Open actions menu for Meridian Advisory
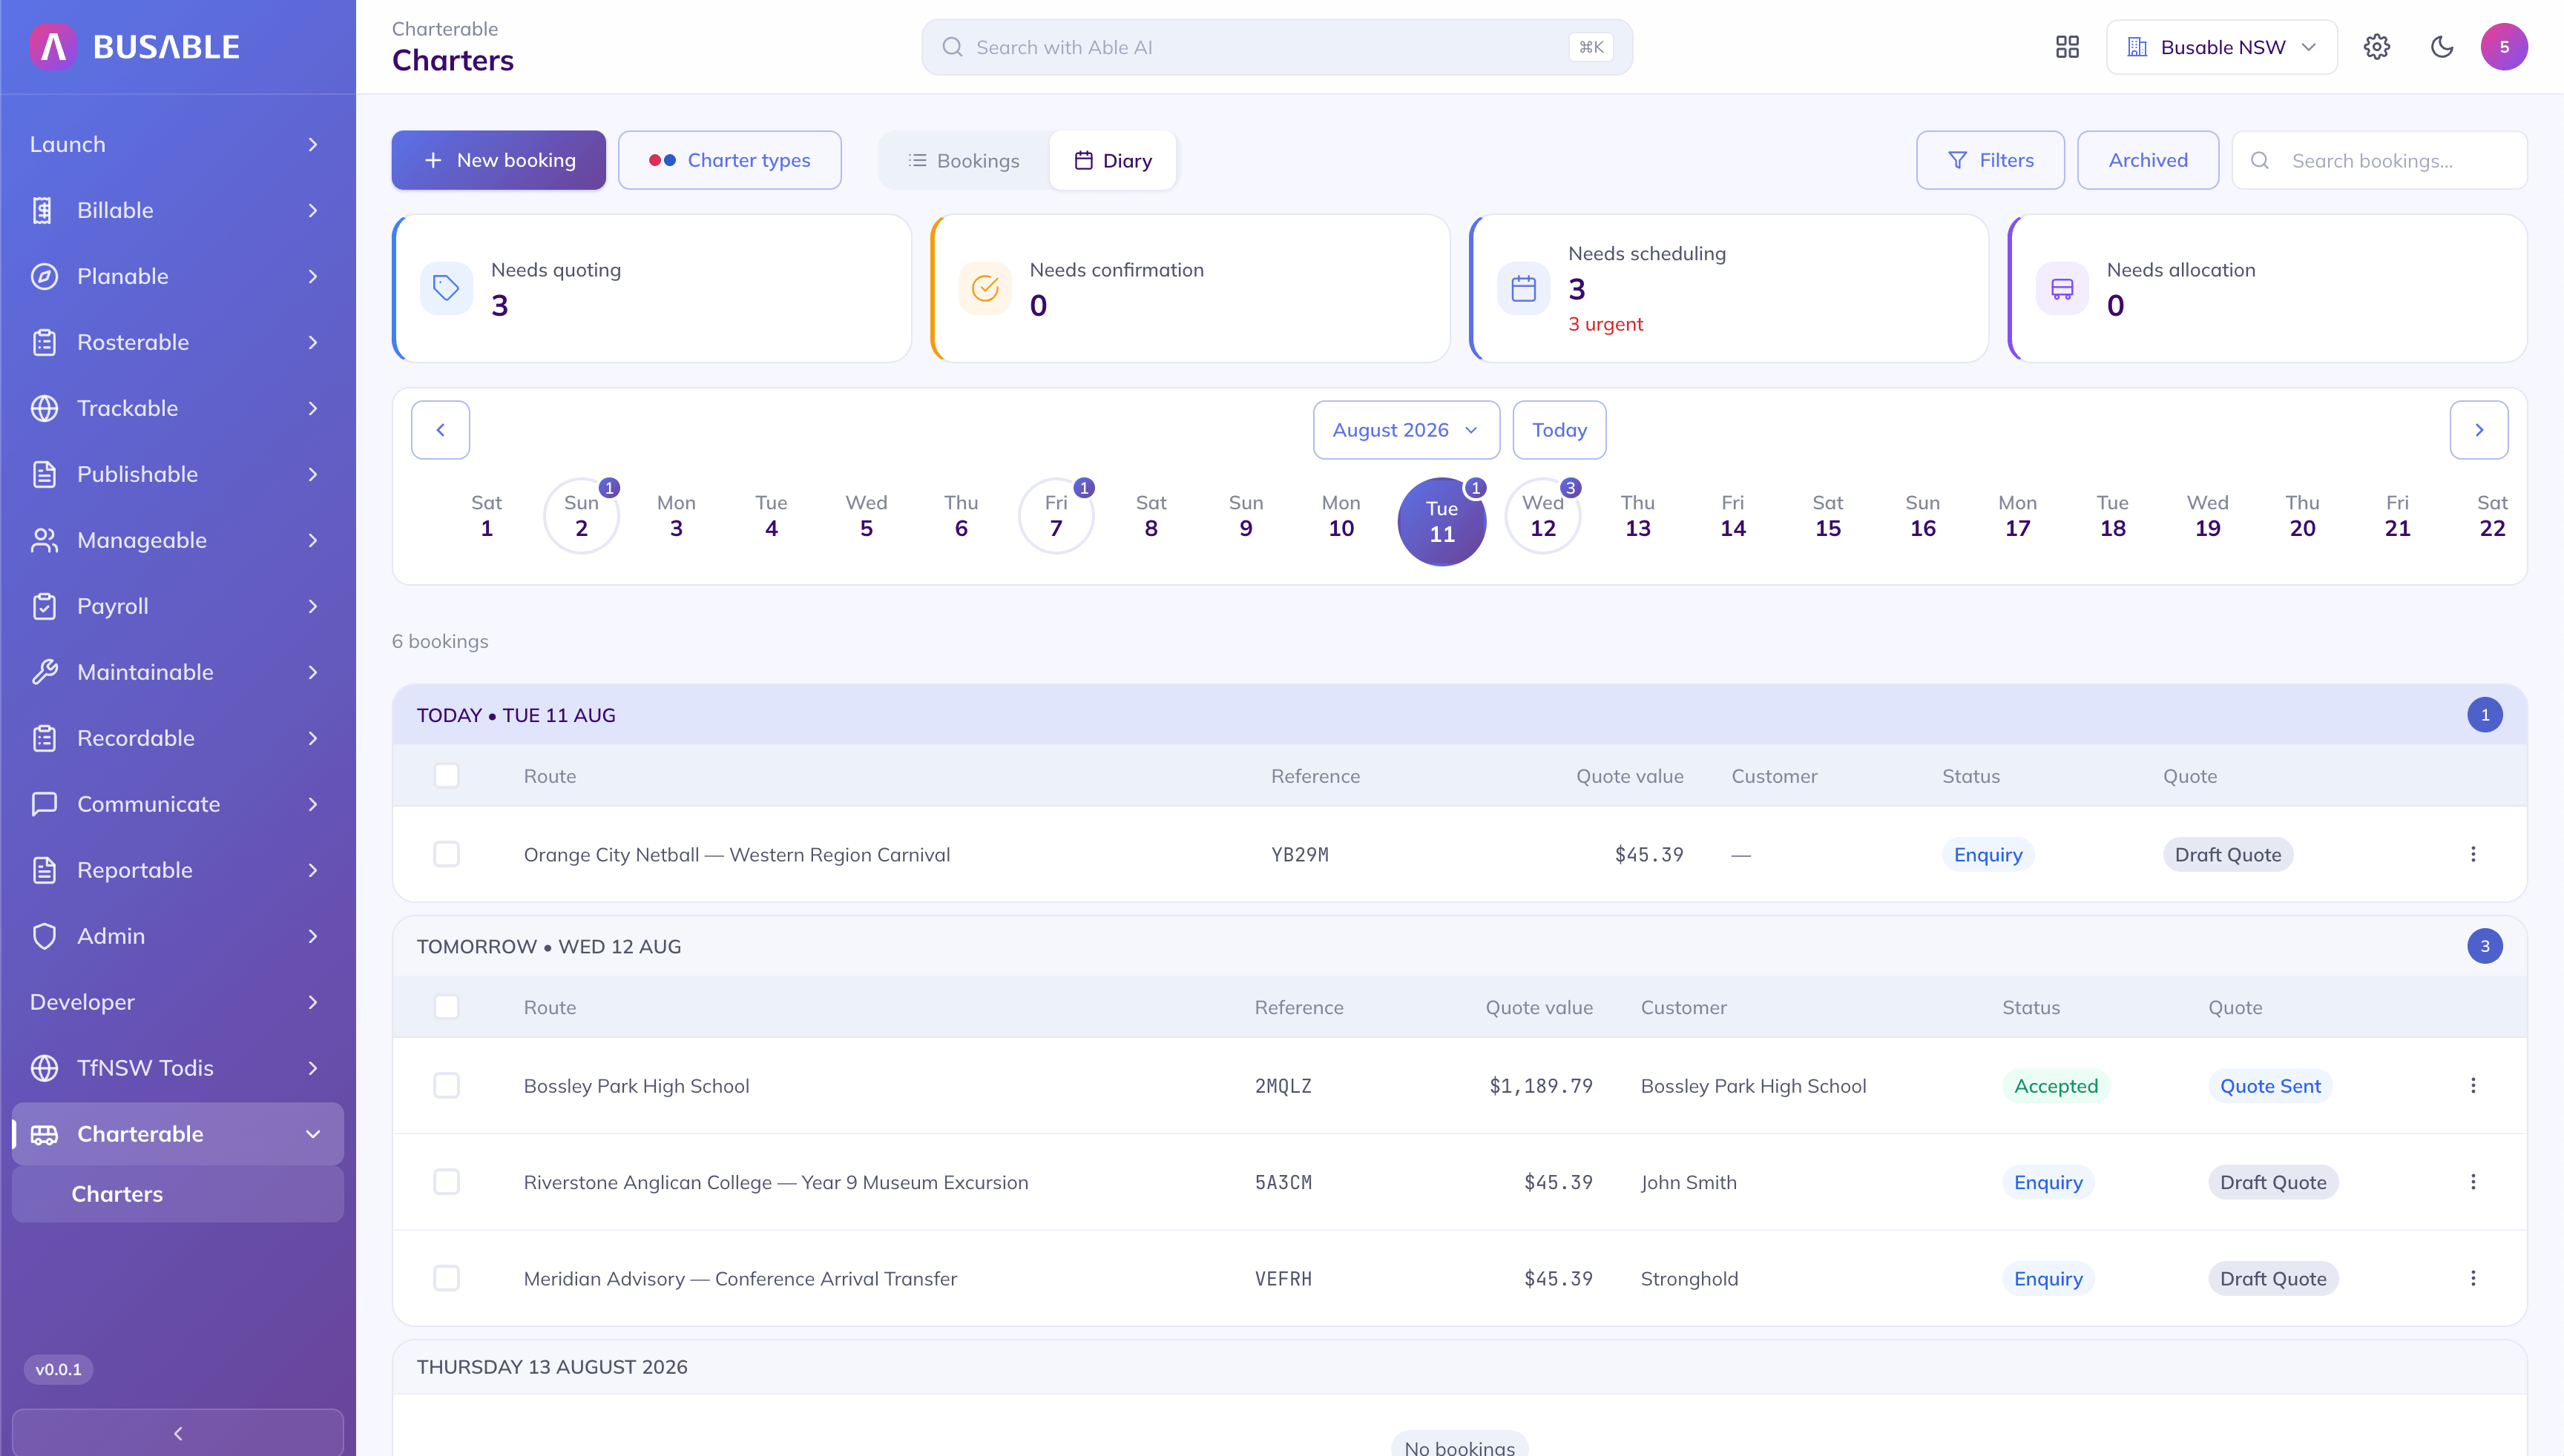The image size is (2564, 1456). [x=2473, y=1278]
